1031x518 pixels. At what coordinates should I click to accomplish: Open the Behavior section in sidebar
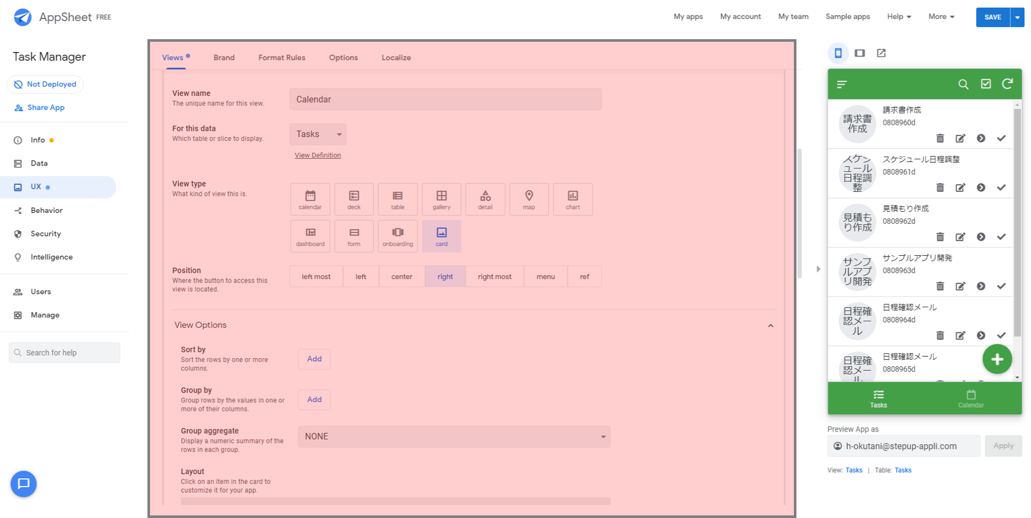(x=46, y=210)
